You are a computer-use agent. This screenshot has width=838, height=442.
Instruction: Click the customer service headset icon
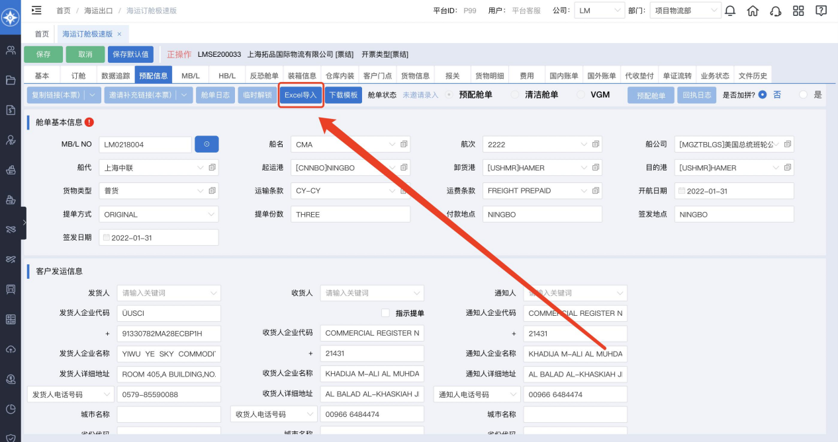(x=776, y=11)
